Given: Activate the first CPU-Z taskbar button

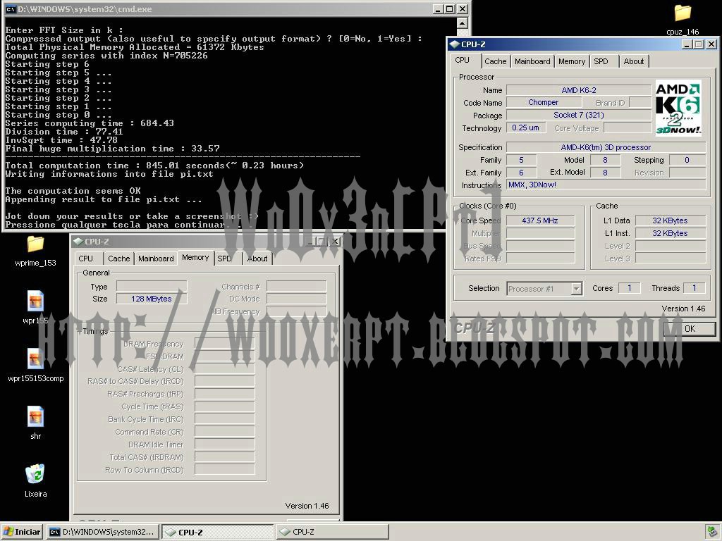Looking at the screenshot, I should coord(217,532).
